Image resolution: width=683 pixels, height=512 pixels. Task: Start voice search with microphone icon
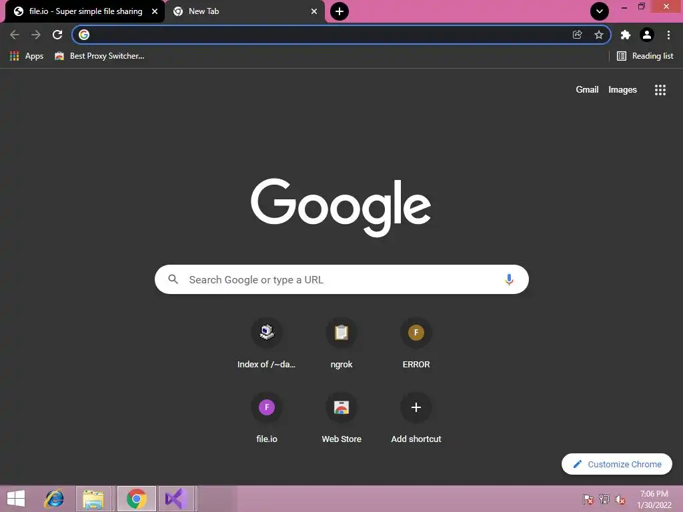tap(509, 279)
